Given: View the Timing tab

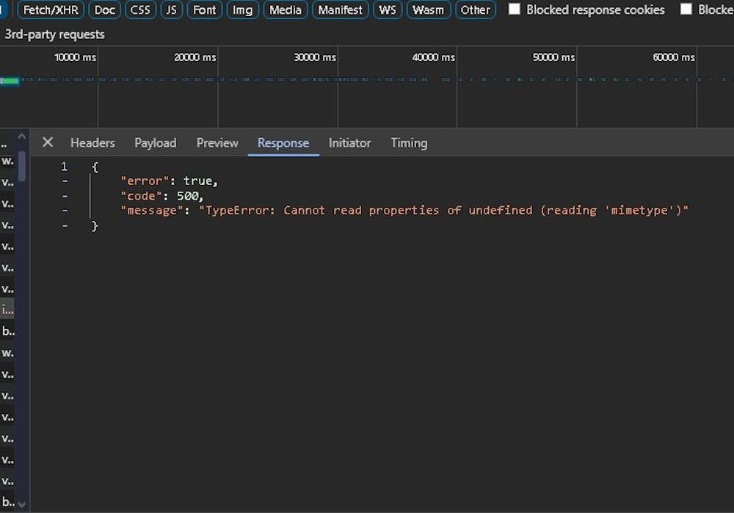Looking at the screenshot, I should [409, 142].
